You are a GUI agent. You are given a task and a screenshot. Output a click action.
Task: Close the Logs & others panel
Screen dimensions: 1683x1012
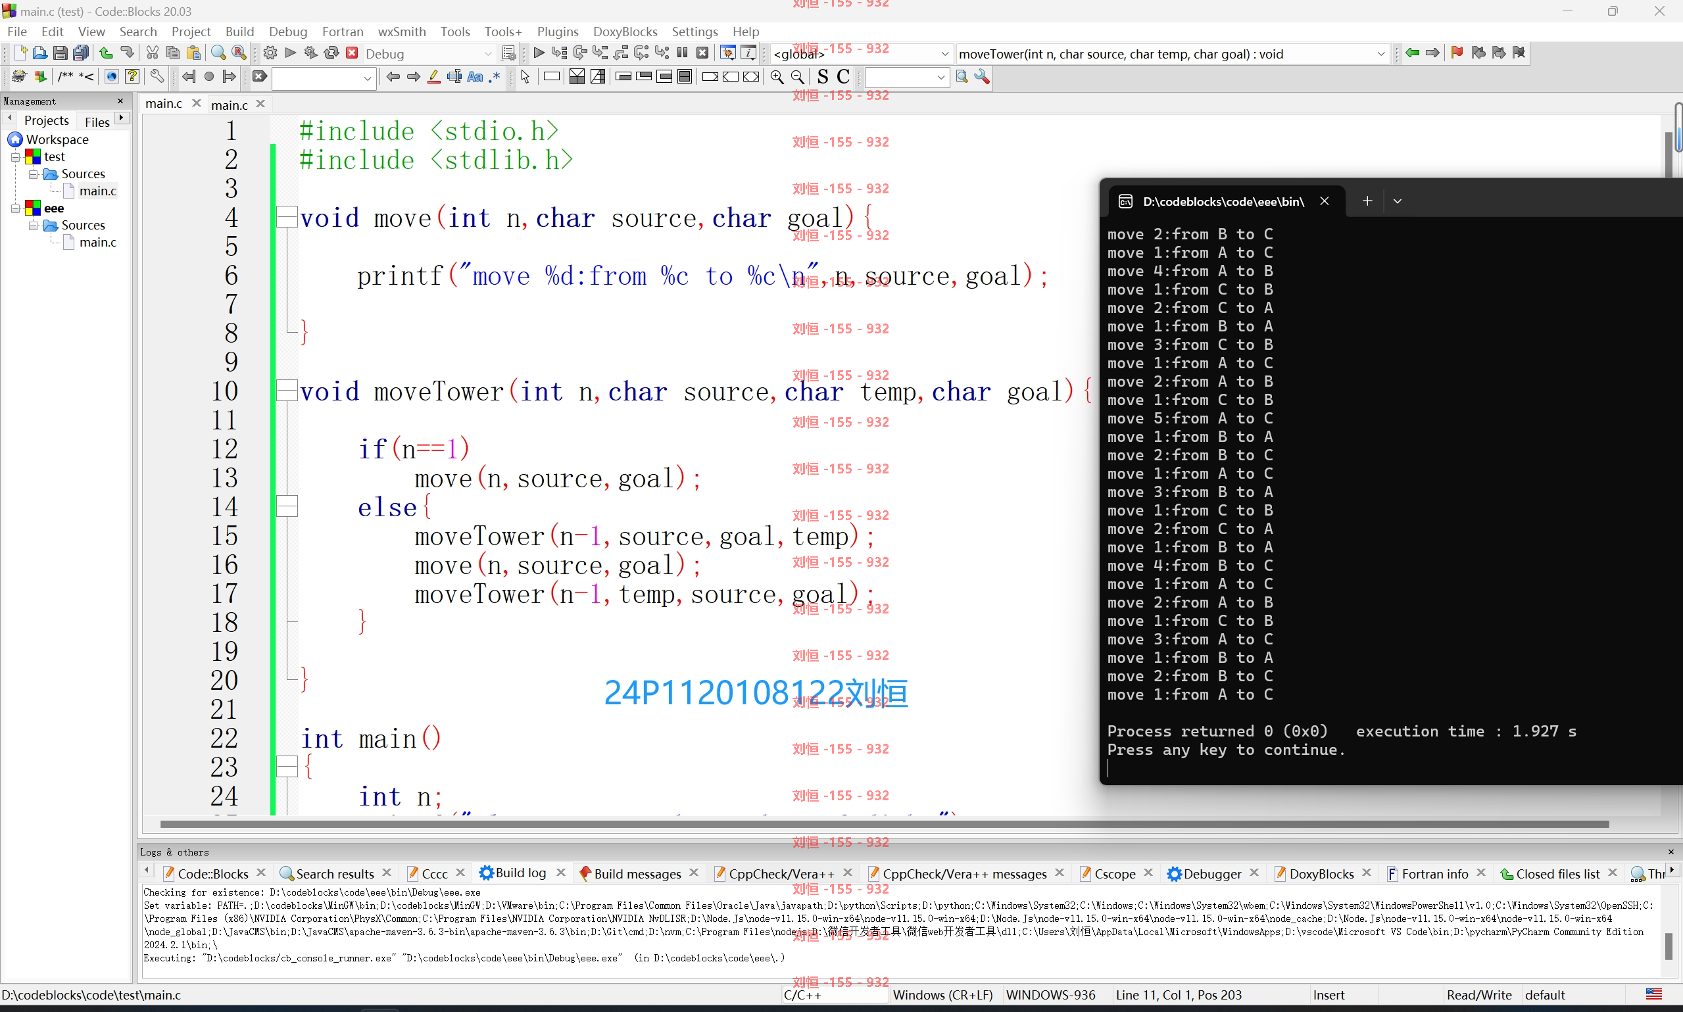[x=1670, y=852]
